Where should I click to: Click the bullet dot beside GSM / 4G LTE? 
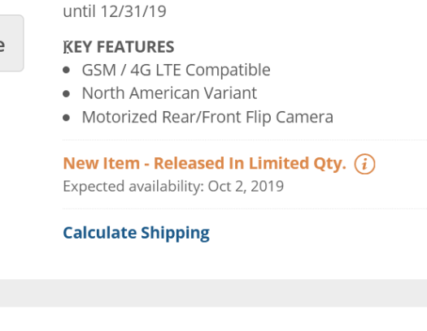[66, 71]
